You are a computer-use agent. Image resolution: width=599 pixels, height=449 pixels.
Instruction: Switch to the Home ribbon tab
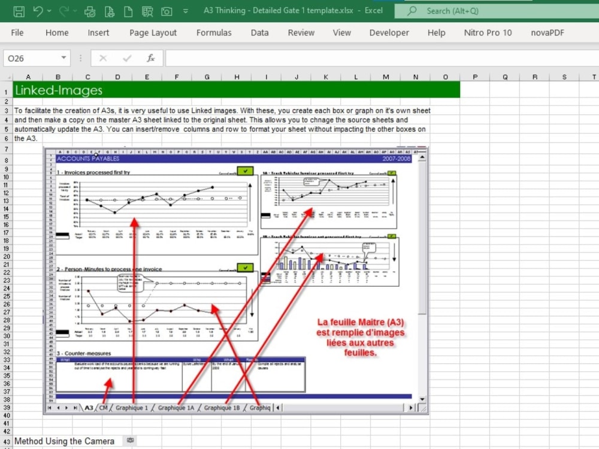pos(57,33)
